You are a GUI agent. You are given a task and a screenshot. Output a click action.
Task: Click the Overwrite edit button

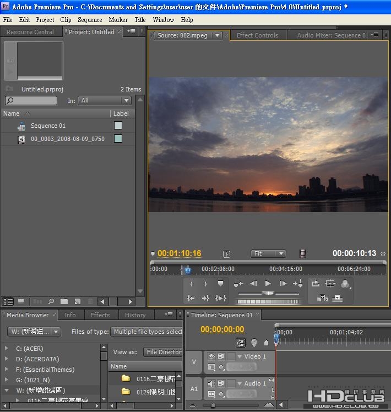click(x=337, y=298)
